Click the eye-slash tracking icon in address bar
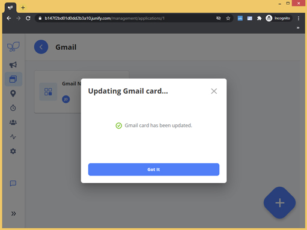 pos(219,18)
